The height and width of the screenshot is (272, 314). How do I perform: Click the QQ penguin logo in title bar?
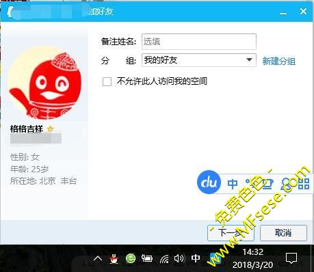pyautogui.click(x=10, y=12)
